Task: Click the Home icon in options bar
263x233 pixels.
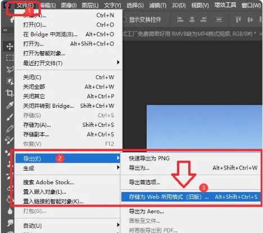Action: pos(12,20)
